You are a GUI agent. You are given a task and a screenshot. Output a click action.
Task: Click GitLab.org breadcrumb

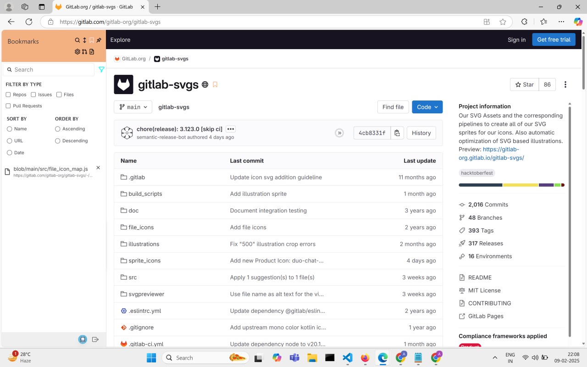(134, 59)
